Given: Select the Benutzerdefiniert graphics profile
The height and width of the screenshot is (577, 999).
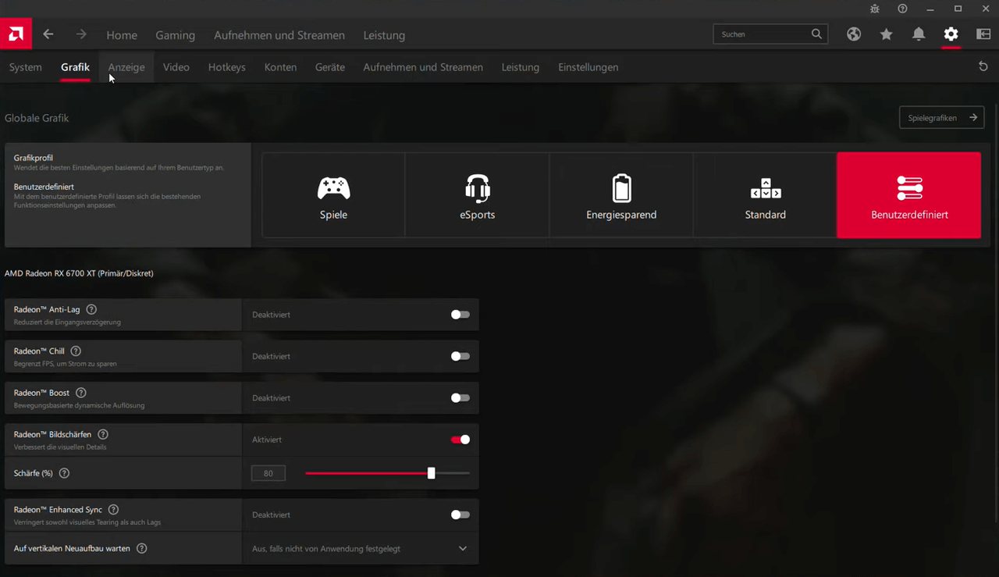Looking at the screenshot, I should pos(909,194).
